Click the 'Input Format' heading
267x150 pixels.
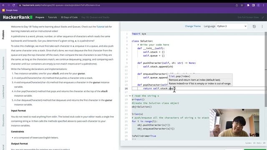[x=18, y=110]
